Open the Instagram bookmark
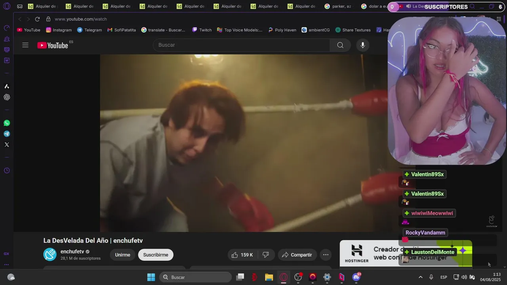 [x=59, y=30]
